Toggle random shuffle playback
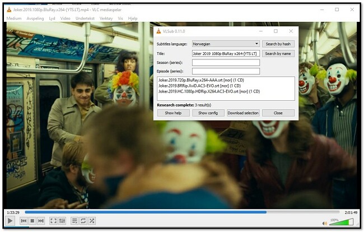Viewport: 364px width, 232px height. pos(92,221)
